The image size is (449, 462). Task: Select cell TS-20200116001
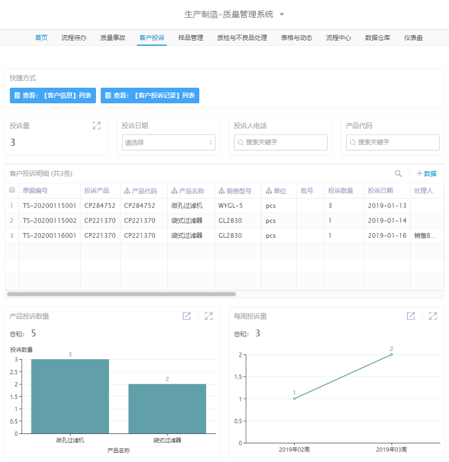tap(49, 236)
